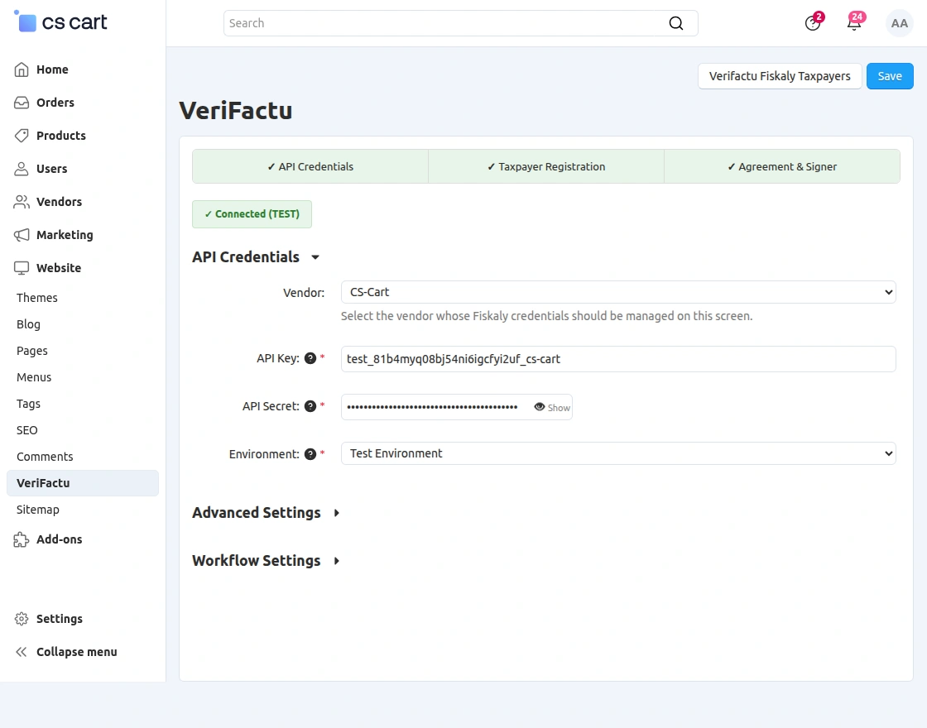Click the Marketing megaphone icon
This screenshot has height=728, width=927.
(22, 235)
